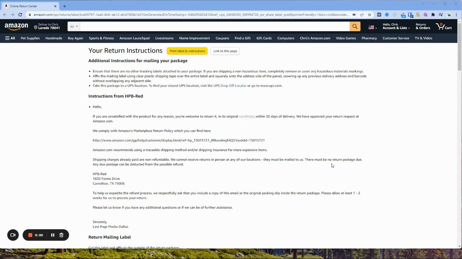Click Deliver to Chris Laredo 78041
The height and width of the screenshot is (259, 462).
click(47, 26)
